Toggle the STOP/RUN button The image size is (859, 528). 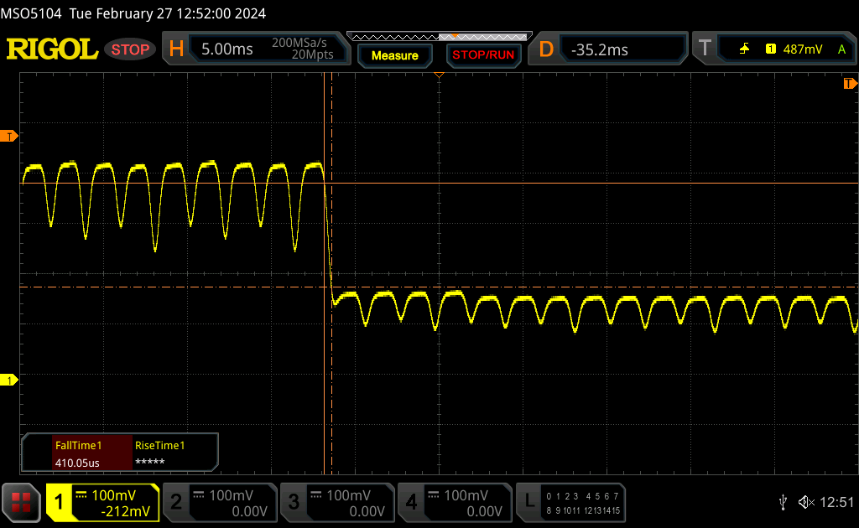[483, 55]
